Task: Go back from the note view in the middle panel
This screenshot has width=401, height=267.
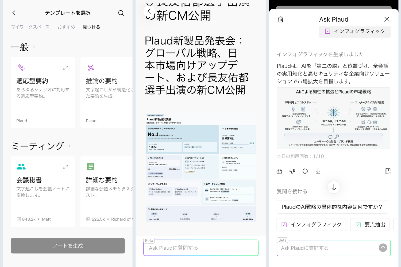Action: click(x=149, y=11)
